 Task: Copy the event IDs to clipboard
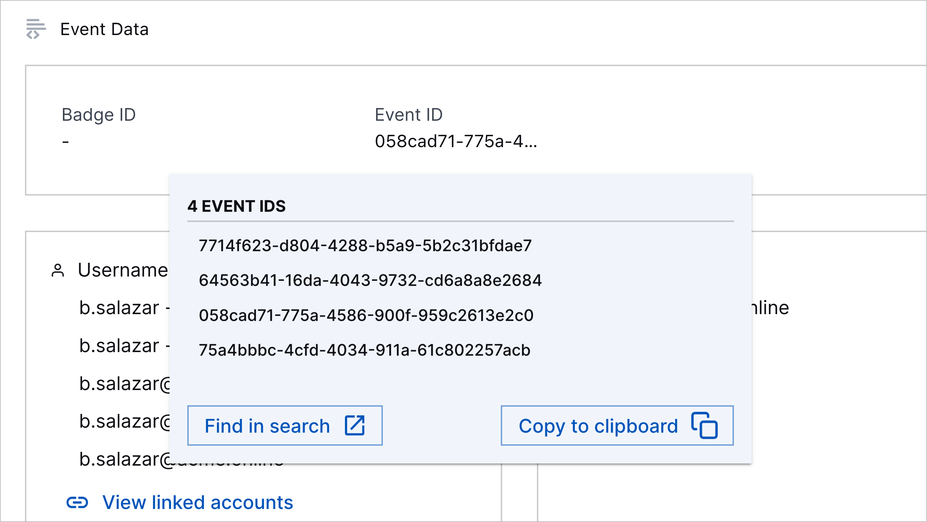pyautogui.click(x=617, y=425)
